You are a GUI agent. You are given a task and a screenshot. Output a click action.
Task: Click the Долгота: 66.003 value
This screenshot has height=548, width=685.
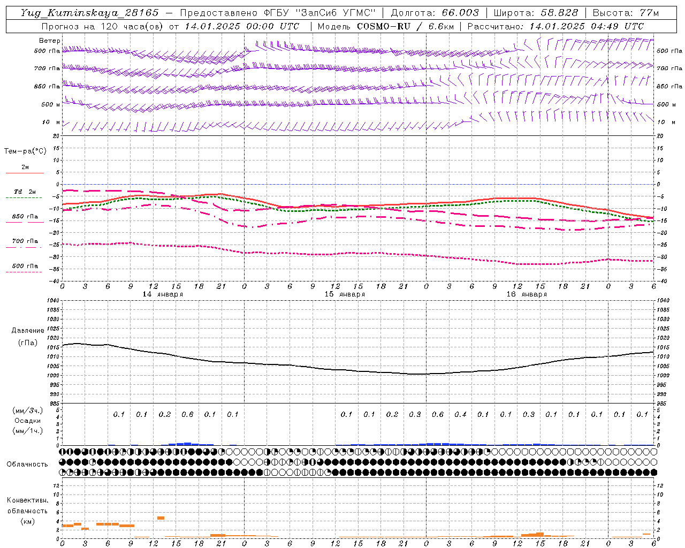point(435,13)
